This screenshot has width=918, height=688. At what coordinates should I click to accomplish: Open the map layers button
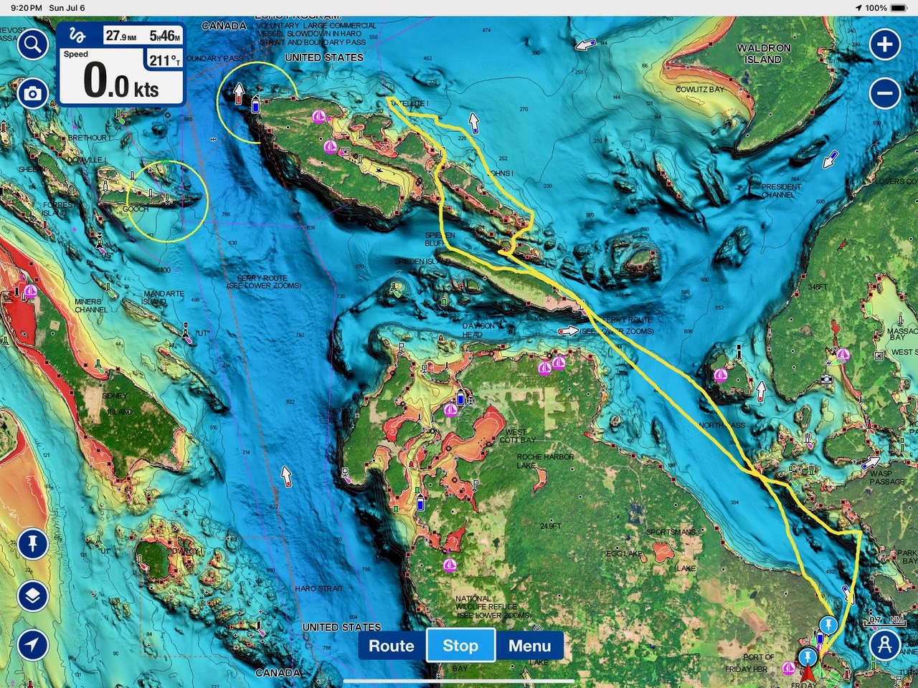tap(32, 596)
